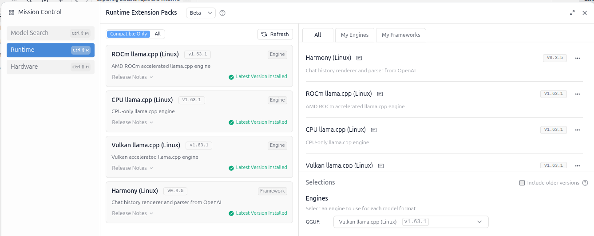Open CPU llama.cpp release notes icon in right list
594x236 pixels.
374,130
